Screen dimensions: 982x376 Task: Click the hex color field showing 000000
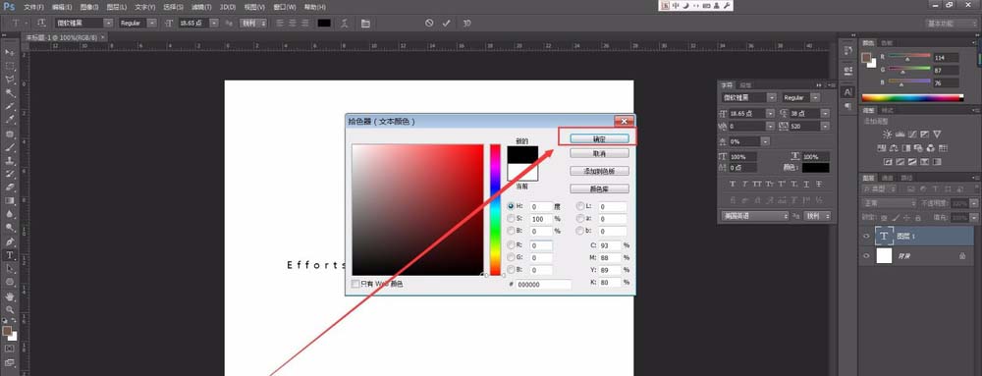tap(544, 285)
